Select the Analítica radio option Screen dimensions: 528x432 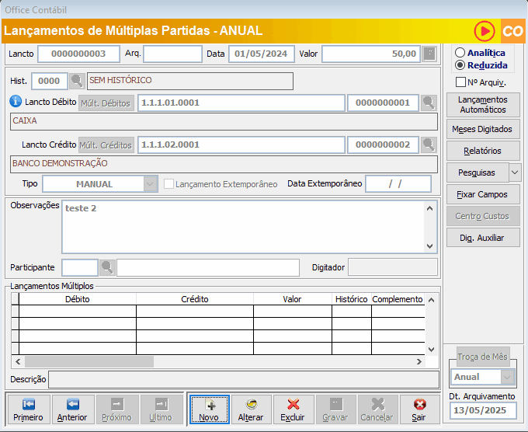(x=460, y=53)
